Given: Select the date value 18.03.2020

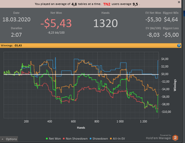Looking at the screenshot, I should [16, 20].
